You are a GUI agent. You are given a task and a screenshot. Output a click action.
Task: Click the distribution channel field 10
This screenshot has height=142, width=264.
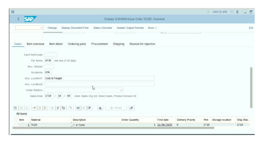pos(60,96)
